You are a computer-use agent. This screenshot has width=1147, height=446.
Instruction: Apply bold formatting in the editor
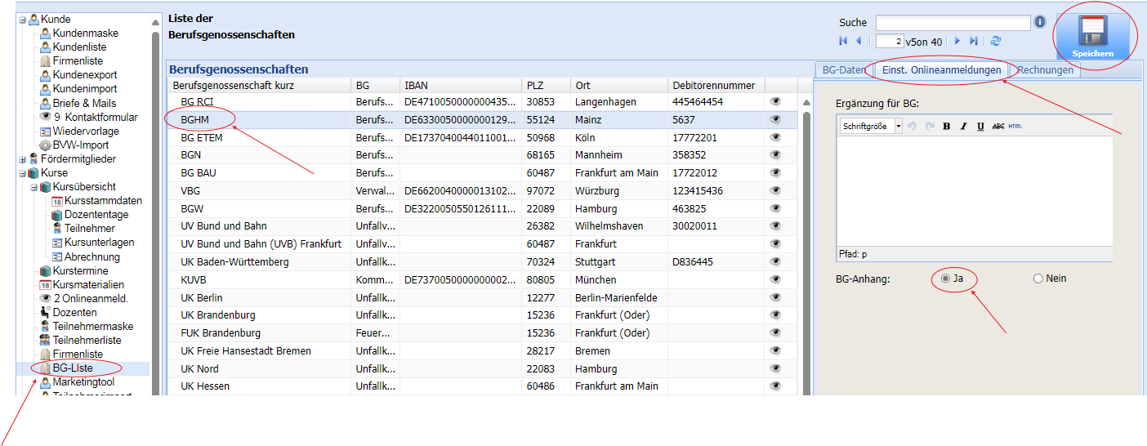tap(946, 127)
